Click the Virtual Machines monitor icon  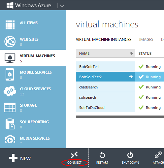[10, 58]
